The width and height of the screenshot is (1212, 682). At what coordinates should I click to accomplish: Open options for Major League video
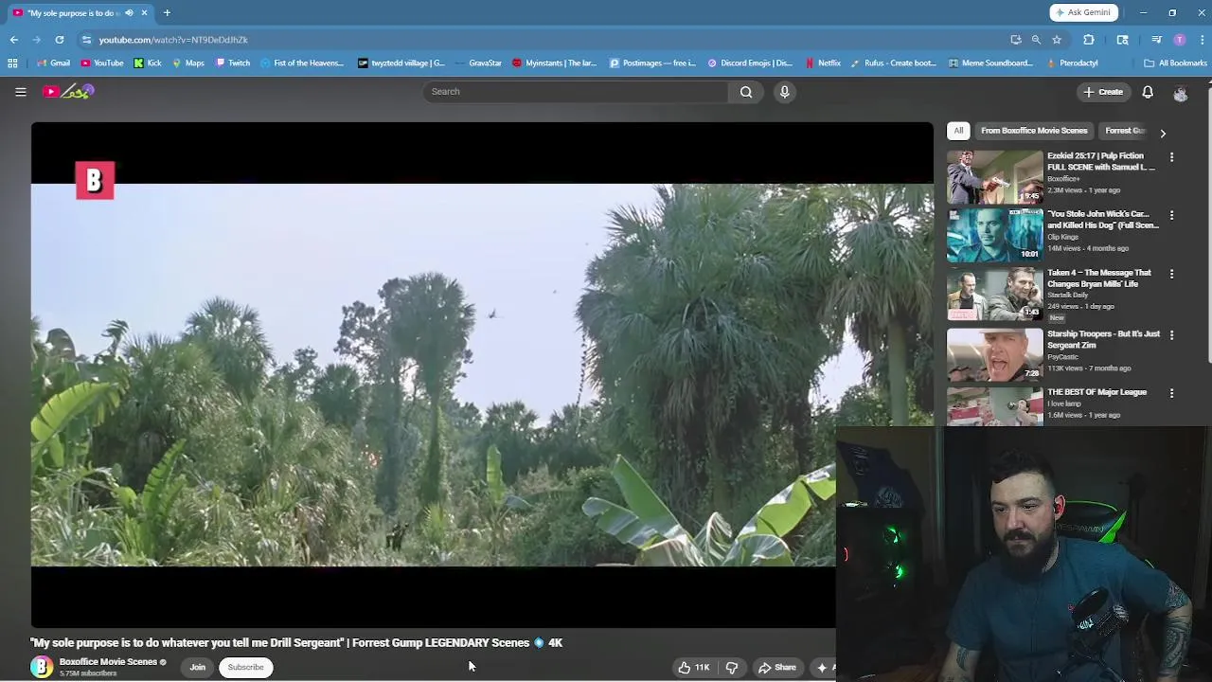(1171, 393)
